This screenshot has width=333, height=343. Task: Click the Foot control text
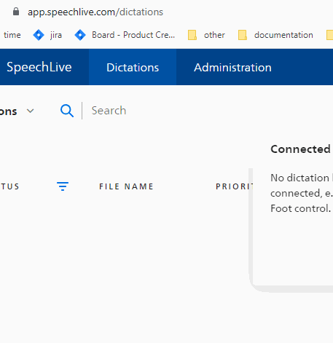tap(300, 208)
